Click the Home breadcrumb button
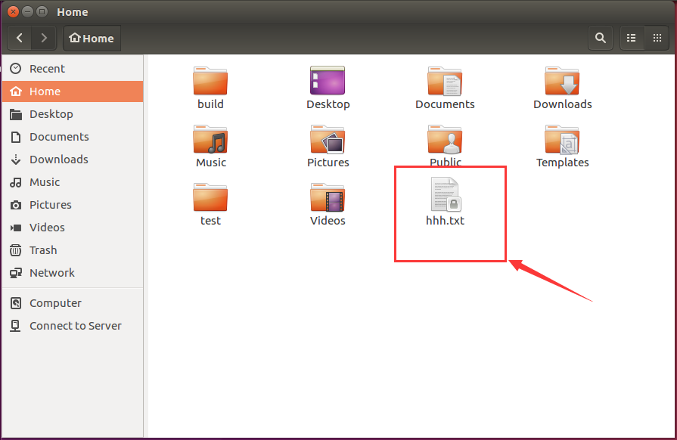The width and height of the screenshot is (677, 440). pyautogui.click(x=92, y=38)
